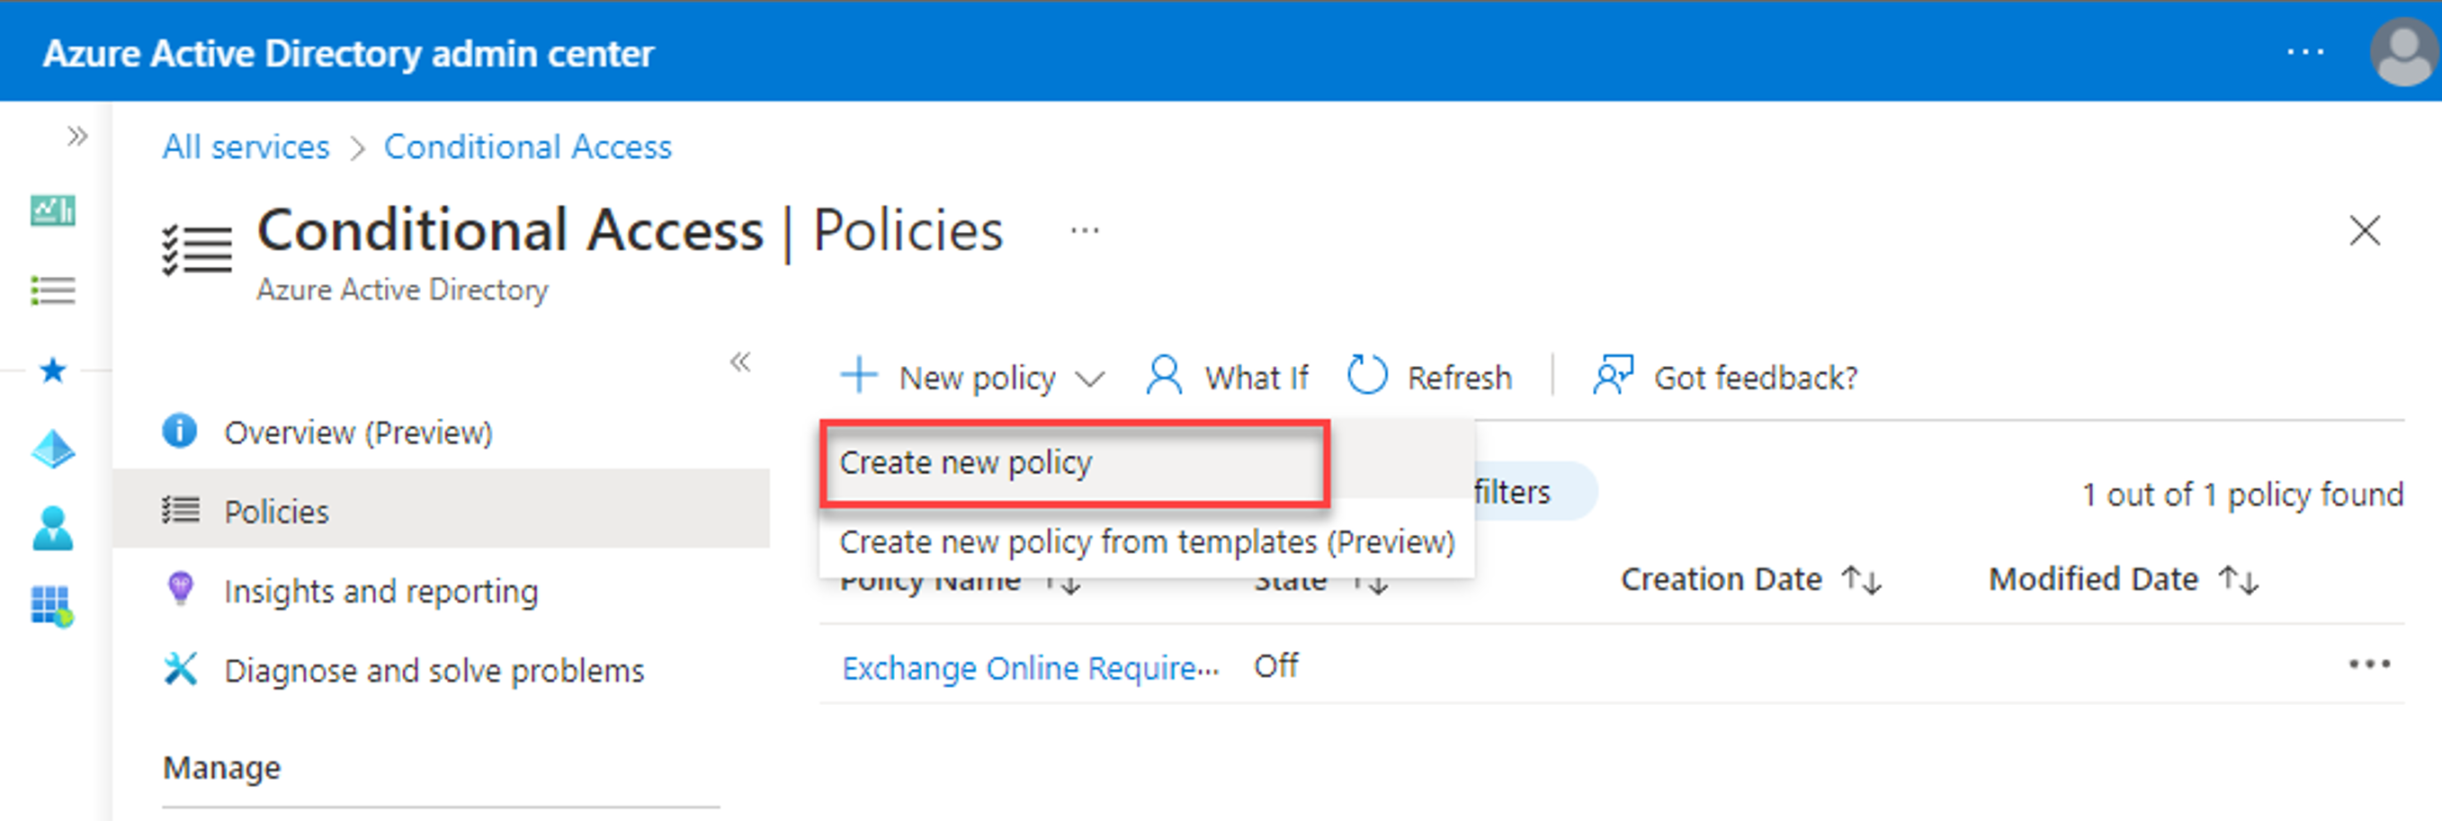Open the Exchange Online Require... policy link
Screen dimensions: 2442x821
point(1031,668)
